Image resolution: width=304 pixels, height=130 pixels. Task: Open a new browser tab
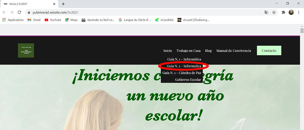click(63, 4)
